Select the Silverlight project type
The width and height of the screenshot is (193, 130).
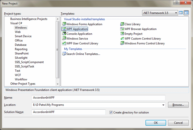click(x=22, y=58)
